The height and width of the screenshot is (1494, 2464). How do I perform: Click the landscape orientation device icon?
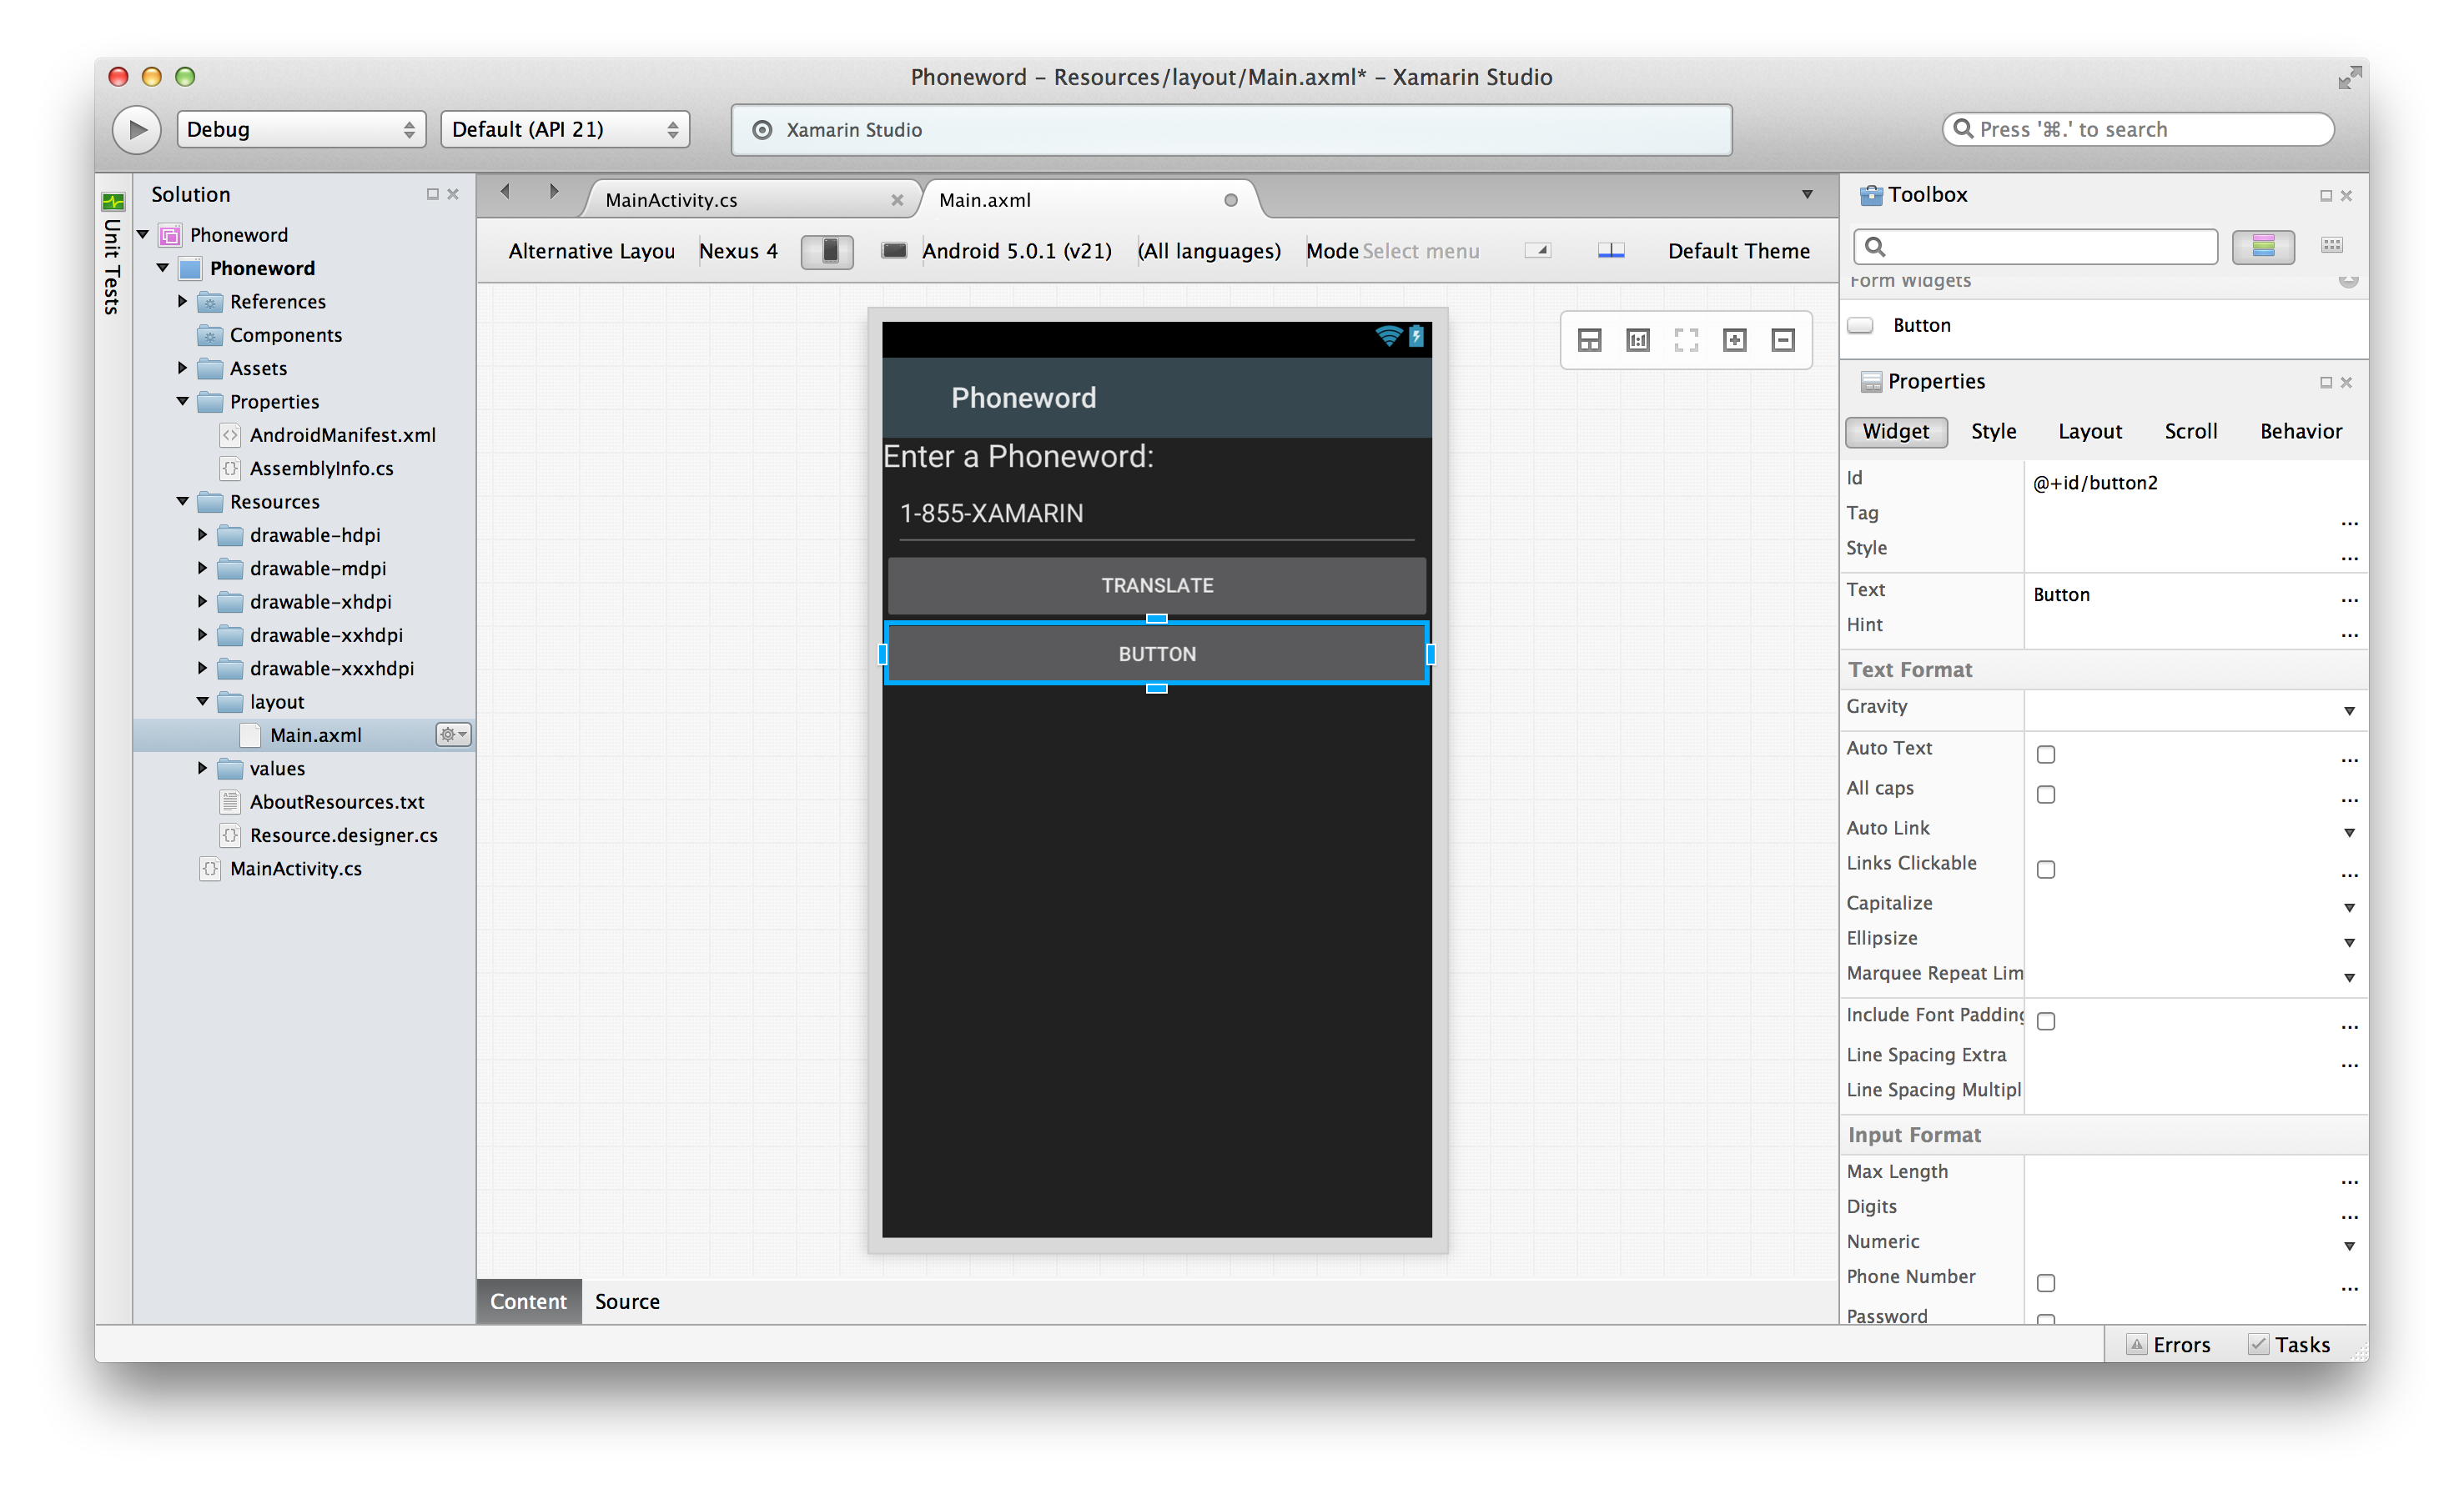pyautogui.click(x=894, y=251)
